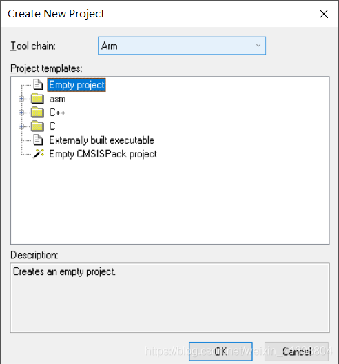Expand the C++ template folder node

click(x=21, y=113)
